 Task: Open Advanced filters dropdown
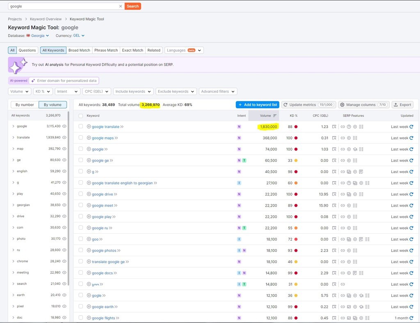[x=218, y=91]
